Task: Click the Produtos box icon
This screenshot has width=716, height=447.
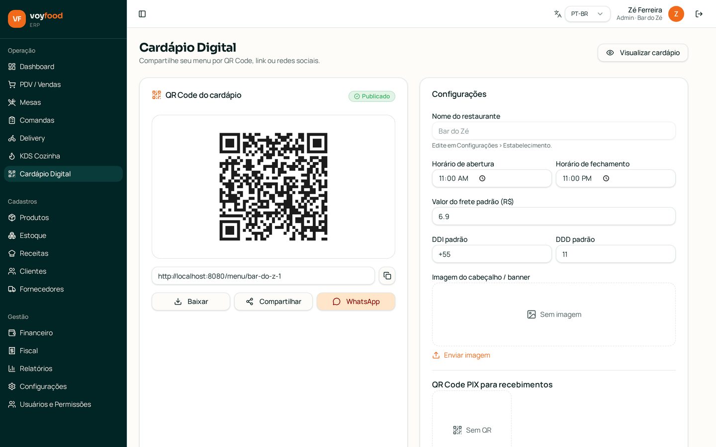Action: [x=12, y=218]
